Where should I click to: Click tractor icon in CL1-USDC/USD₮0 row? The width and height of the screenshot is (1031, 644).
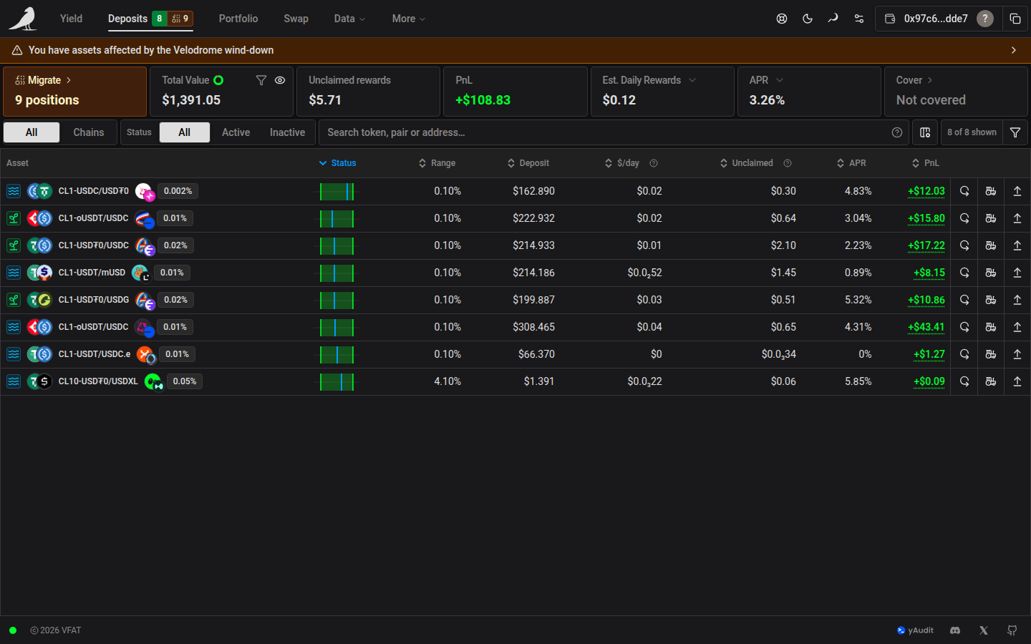click(x=991, y=191)
